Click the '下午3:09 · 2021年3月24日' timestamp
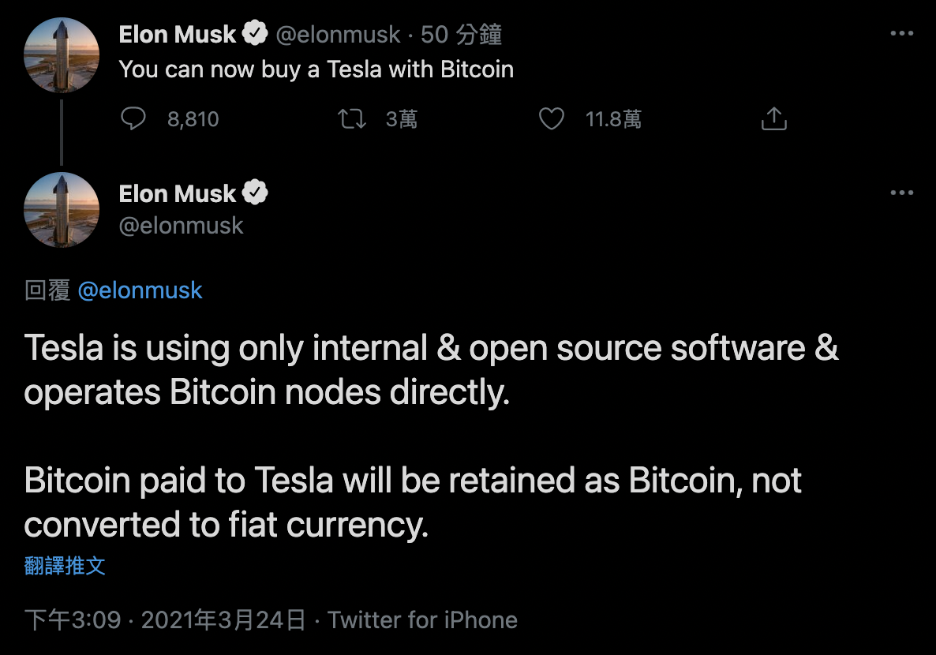This screenshot has height=655, width=936. coord(166,619)
